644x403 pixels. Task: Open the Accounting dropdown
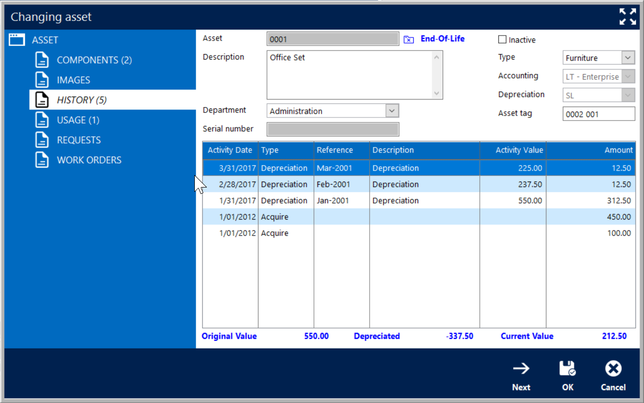[x=628, y=77]
